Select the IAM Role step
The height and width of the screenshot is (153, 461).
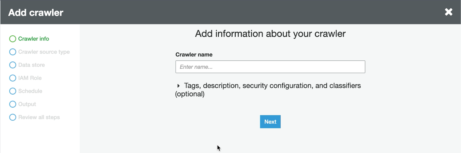[30, 78]
